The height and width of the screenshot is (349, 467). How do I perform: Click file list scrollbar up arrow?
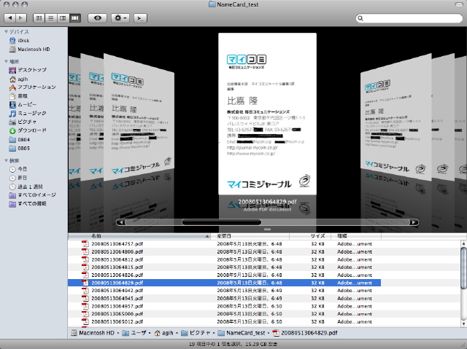(x=463, y=243)
